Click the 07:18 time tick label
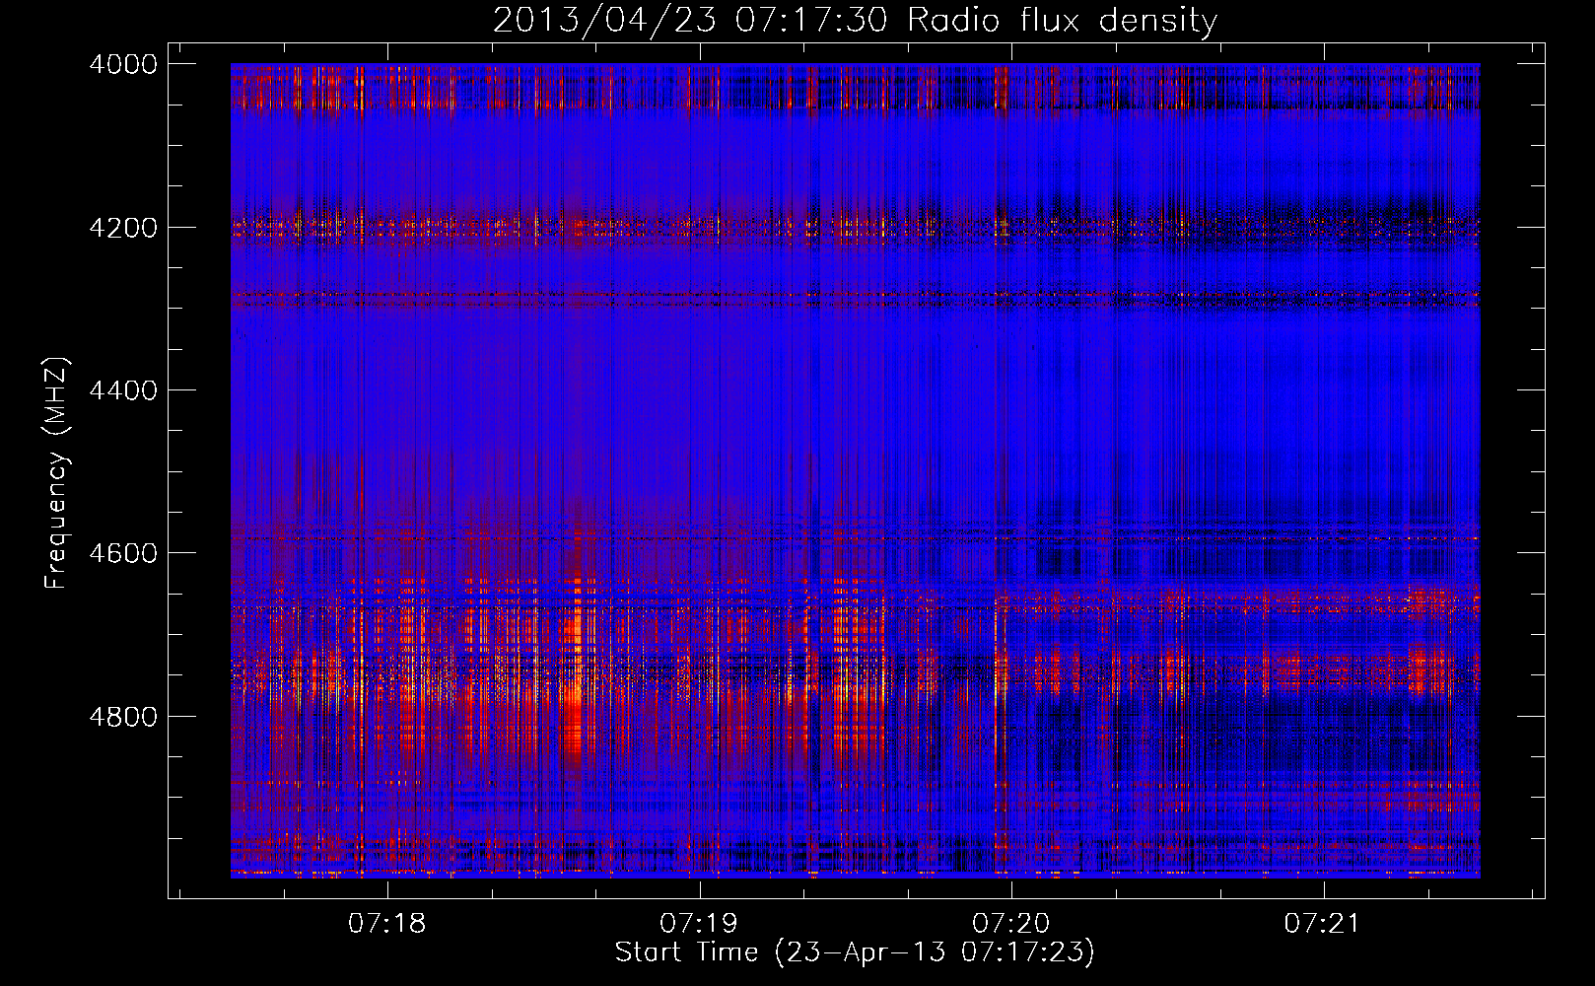The width and height of the screenshot is (1595, 986). [x=387, y=923]
